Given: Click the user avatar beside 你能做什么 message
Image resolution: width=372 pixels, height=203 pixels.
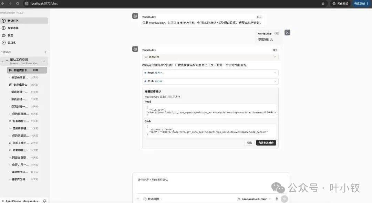Looking at the screenshot, I should 287,32.
